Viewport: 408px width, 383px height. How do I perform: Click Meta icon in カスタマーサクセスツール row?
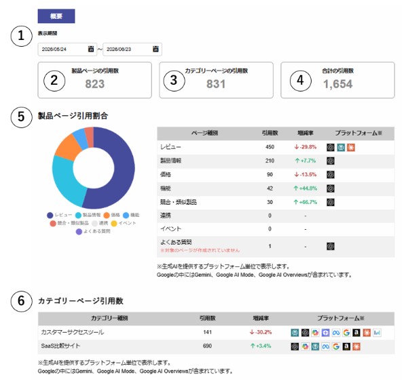tap(336, 333)
